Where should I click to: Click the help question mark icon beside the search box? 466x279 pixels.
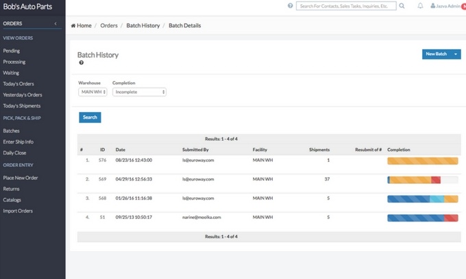pos(290,5)
